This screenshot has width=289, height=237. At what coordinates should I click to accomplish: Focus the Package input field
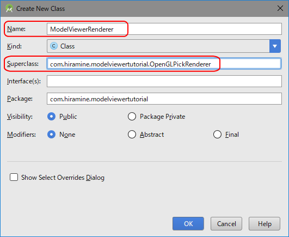pyautogui.click(x=164, y=99)
